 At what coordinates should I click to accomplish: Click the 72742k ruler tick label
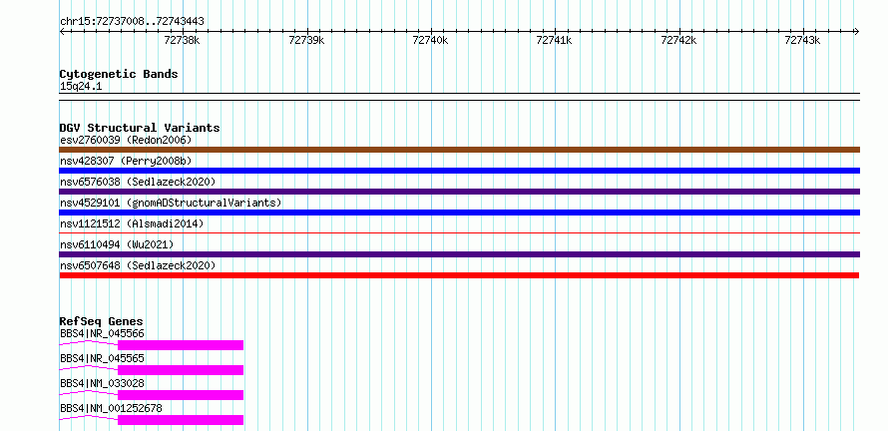[678, 40]
